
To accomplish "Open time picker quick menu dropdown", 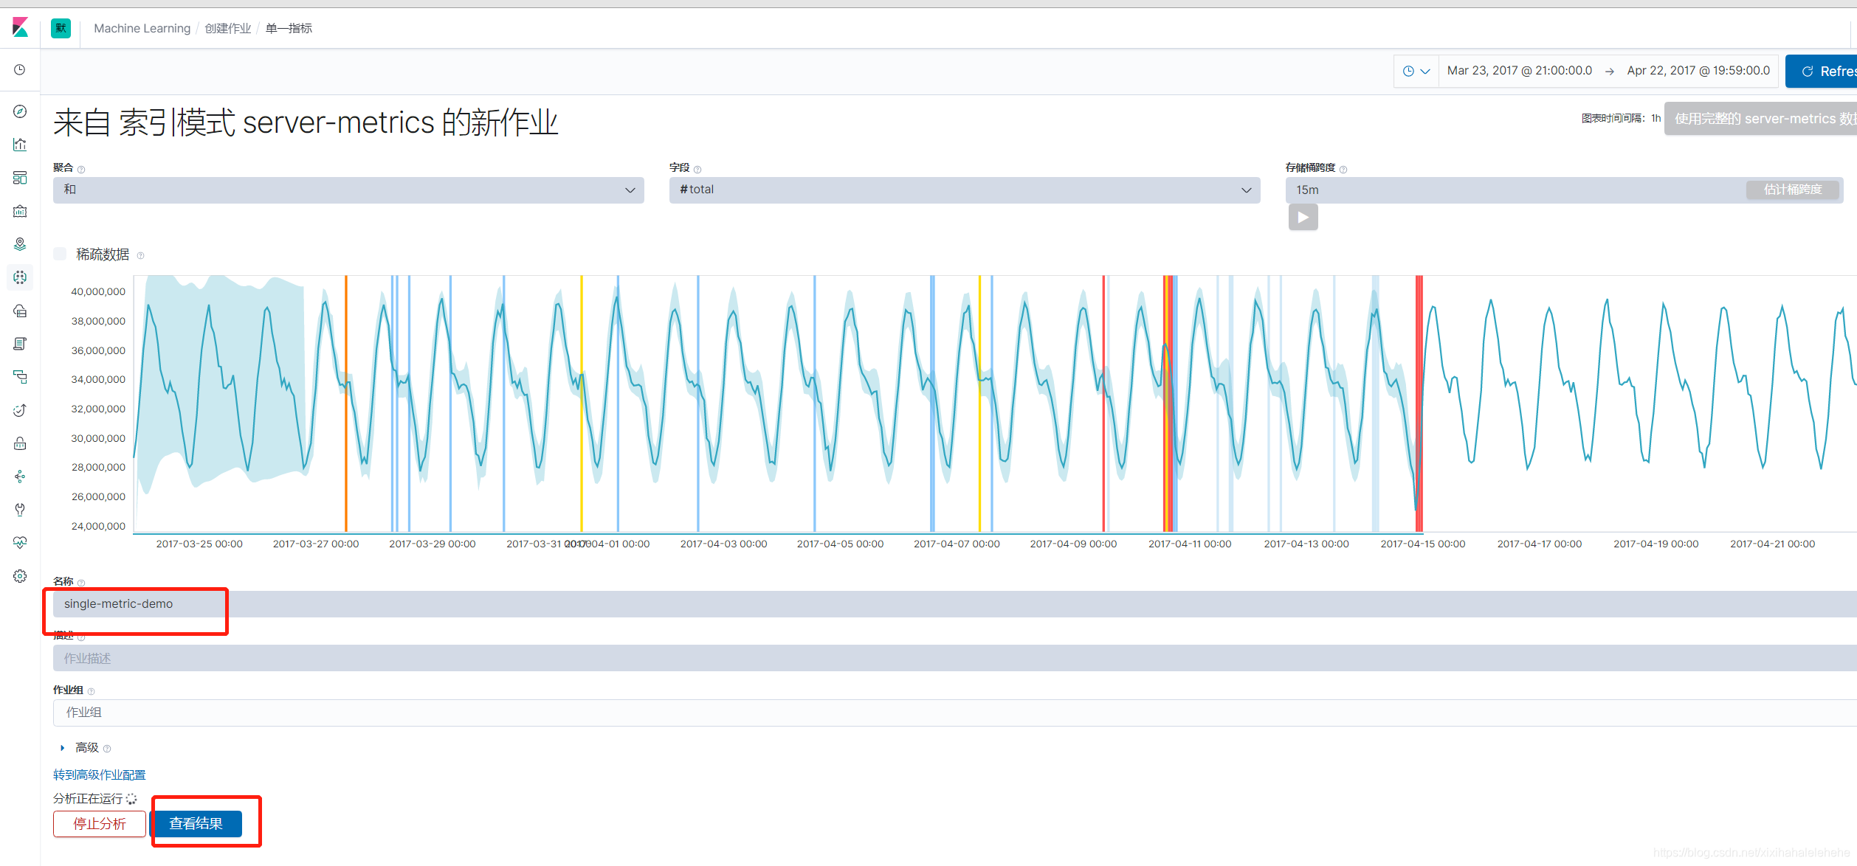I will [1416, 71].
